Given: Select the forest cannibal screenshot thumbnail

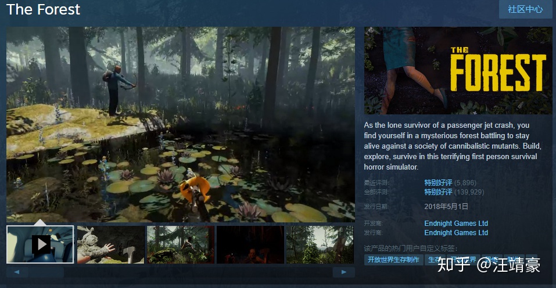Looking at the screenshot, I should (x=181, y=244).
